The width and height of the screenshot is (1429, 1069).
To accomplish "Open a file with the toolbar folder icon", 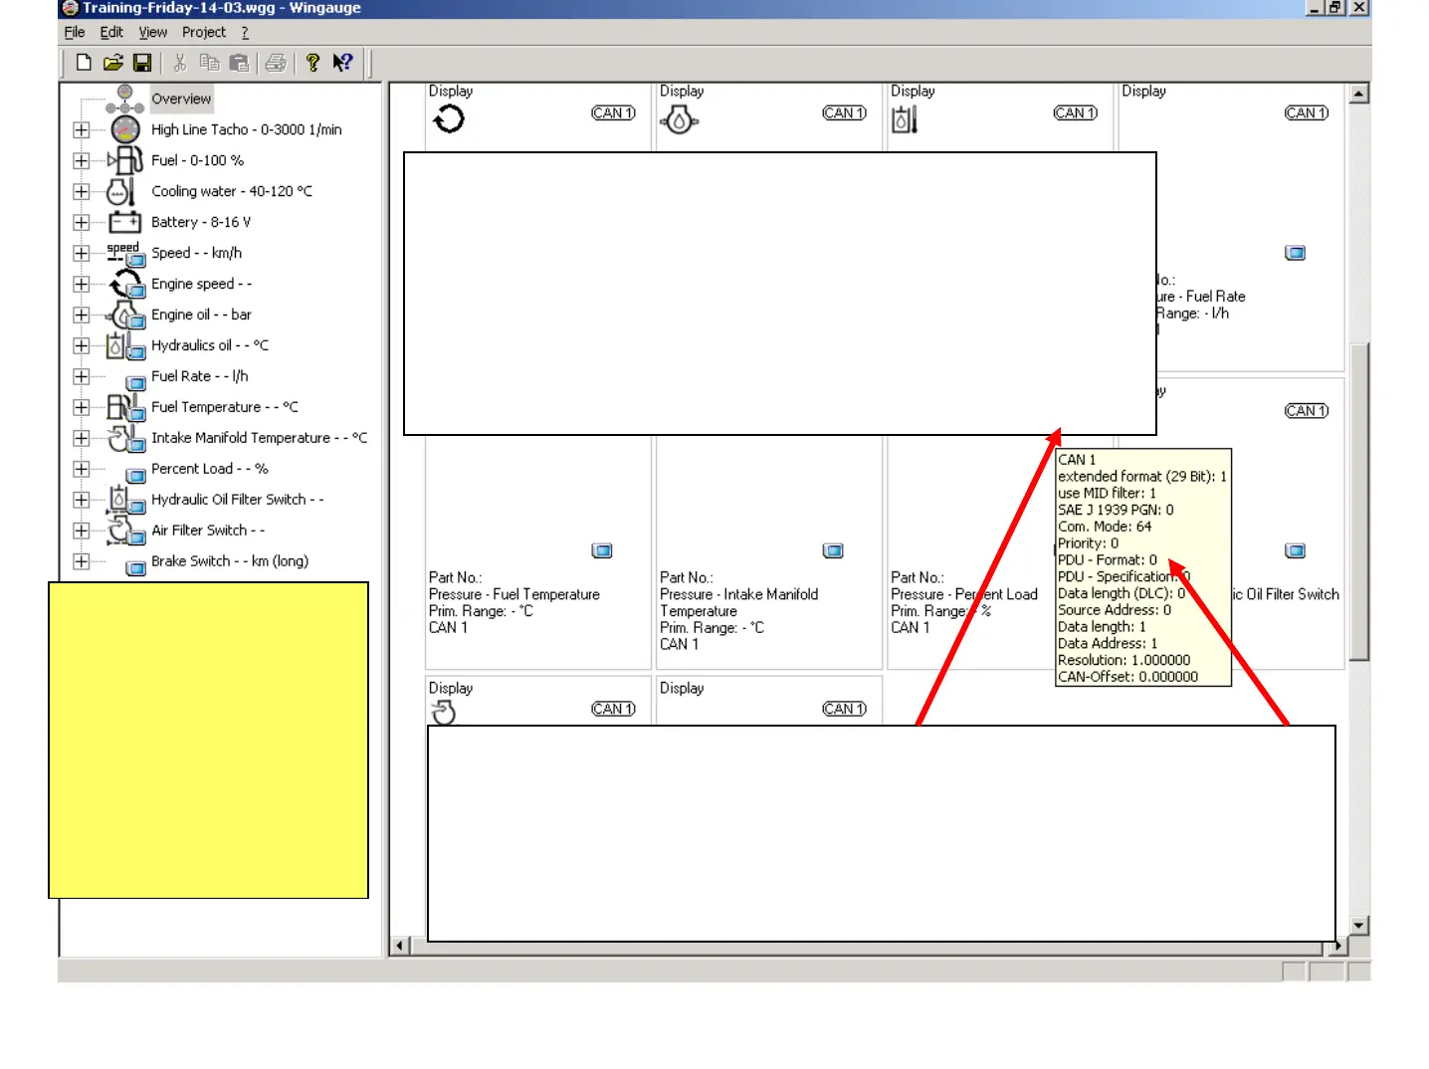I will coord(113,63).
